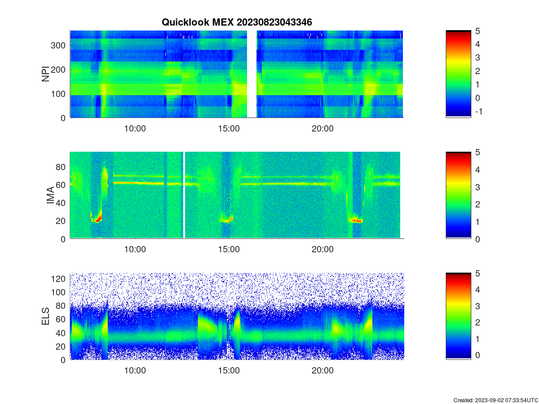The height and width of the screenshot is (404, 539).
Task: Click the 40 tick on the ELS axis
Action: pyautogui.click(x=62, y=333)
